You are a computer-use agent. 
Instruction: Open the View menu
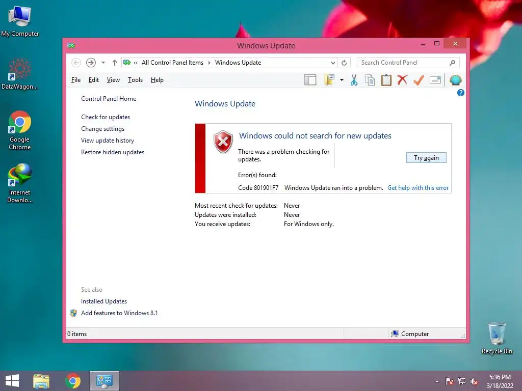(x=113, y=80)
